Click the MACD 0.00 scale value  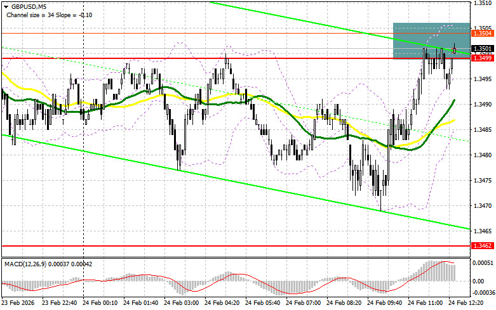coord(479,281)
